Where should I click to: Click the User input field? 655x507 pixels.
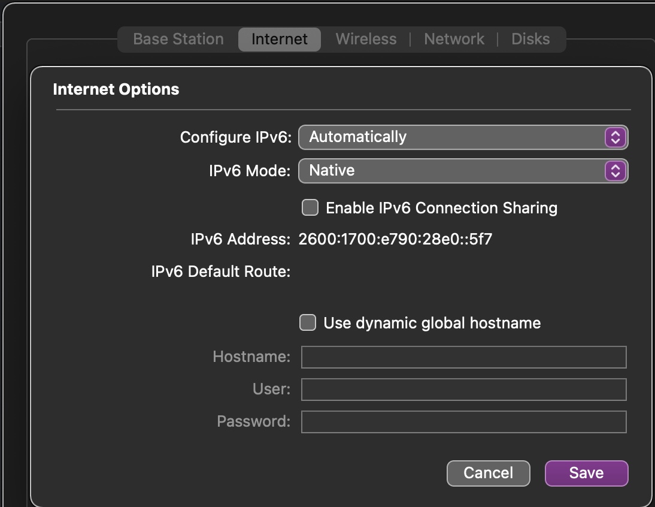(464, 389)
